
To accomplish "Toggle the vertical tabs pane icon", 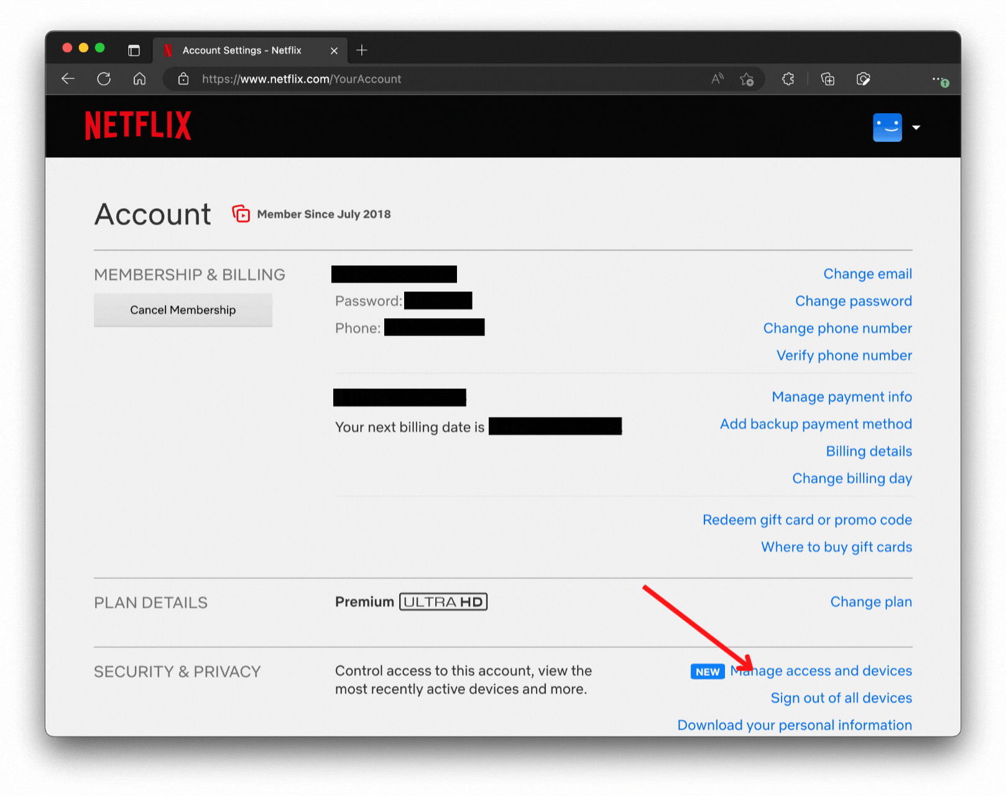I will (134, 50).
